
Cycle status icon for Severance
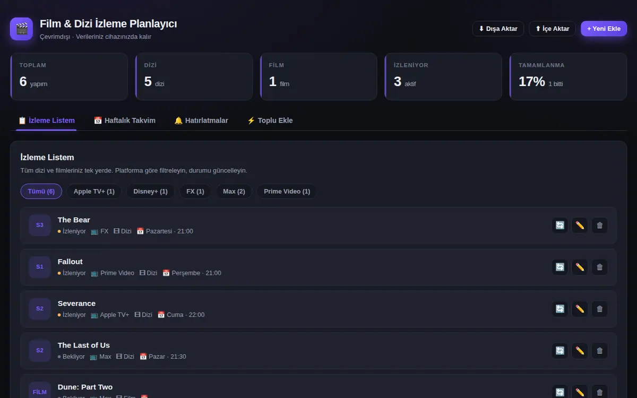560,309
